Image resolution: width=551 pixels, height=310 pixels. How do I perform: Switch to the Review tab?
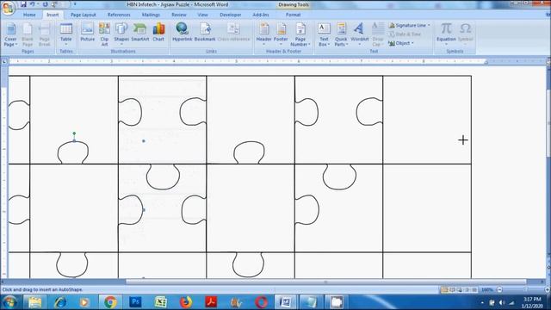179,15
